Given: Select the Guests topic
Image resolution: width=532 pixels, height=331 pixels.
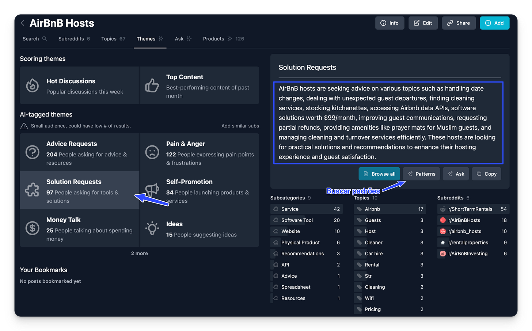Looking at the screenshot, I should click(390, 220).
